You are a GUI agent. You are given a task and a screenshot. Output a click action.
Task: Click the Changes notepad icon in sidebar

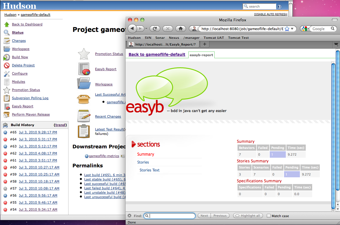pos(7,41)
